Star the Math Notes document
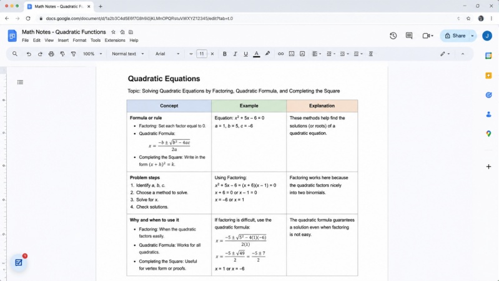Image resolution: width=499 pixels, height=281 pixels. (x=113, y=32)
